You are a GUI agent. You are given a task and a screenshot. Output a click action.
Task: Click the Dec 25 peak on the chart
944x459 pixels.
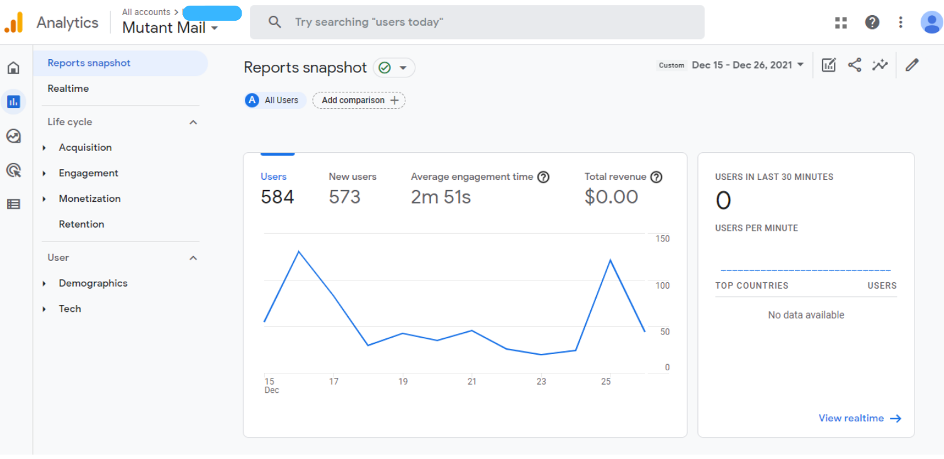click(609, 260)
